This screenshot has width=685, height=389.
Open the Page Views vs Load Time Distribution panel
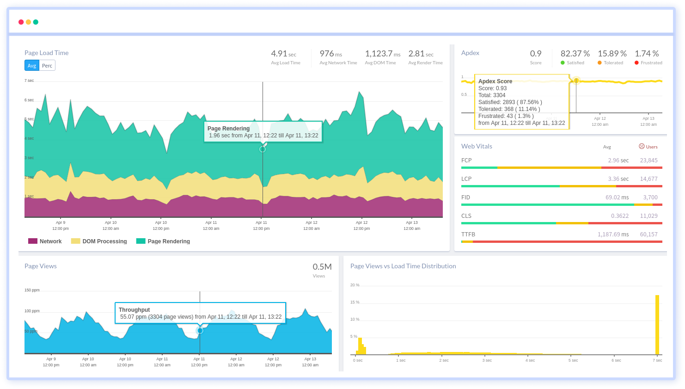pyautogui.click(x=403, y=266)
